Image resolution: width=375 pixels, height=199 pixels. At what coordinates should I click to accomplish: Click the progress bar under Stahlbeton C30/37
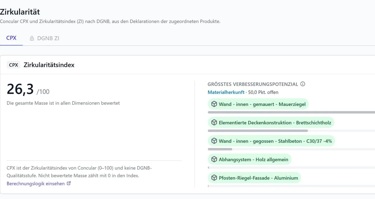pyautogui.click(x=291, y=149)
